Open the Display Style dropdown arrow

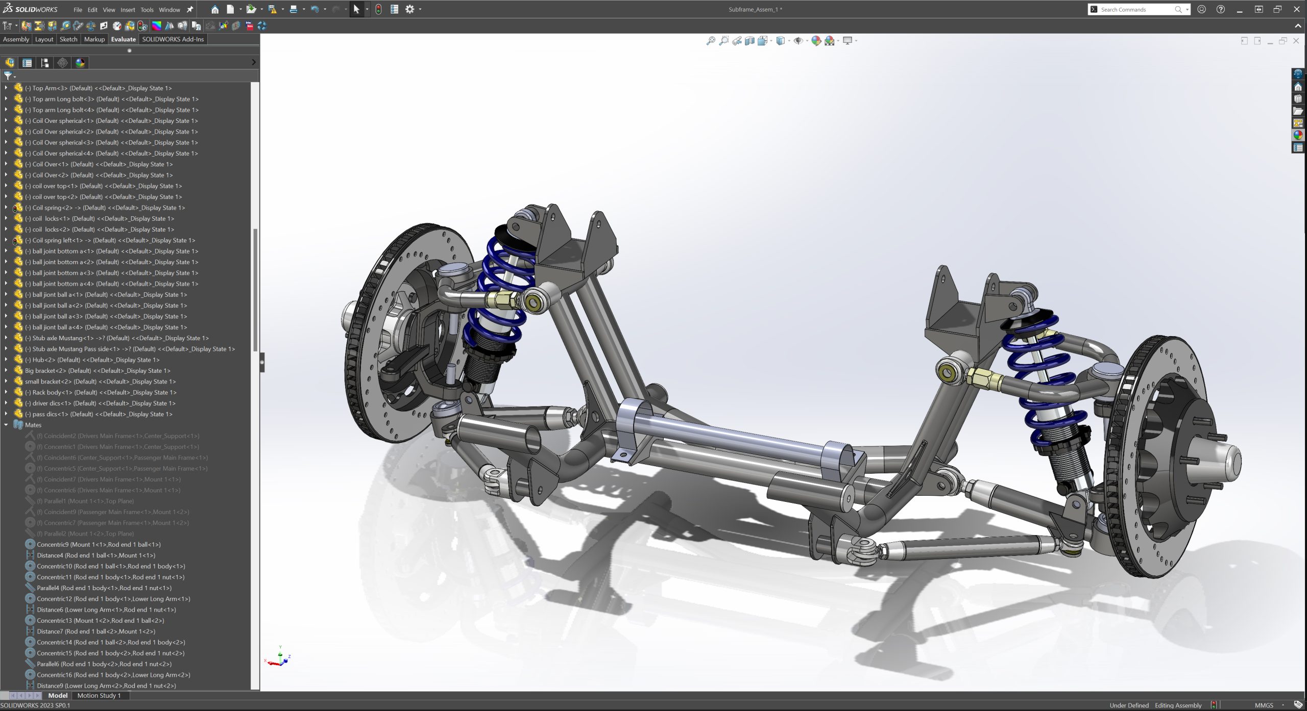point(789,41)
